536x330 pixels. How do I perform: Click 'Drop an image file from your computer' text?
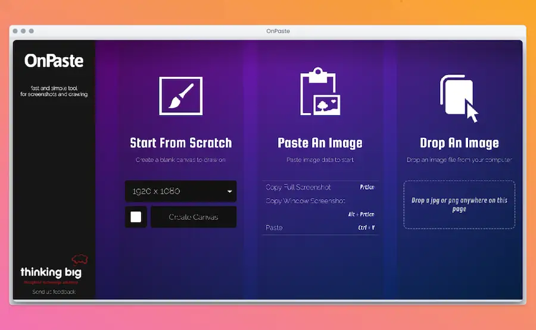click(459, 160)
